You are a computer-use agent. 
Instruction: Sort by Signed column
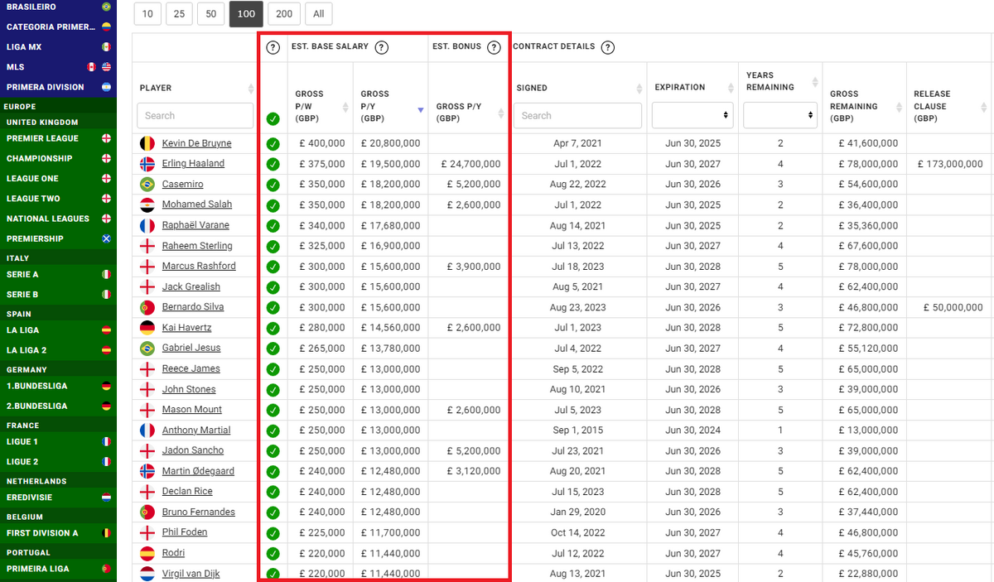[x=640, y=88]
